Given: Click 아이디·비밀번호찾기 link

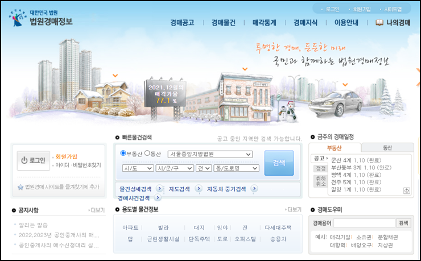Looking at the screenshot, I should coord(78,165).
